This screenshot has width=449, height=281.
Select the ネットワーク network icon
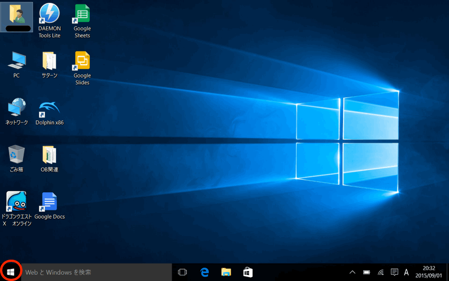pyautogui.click(x=16, y=108)
